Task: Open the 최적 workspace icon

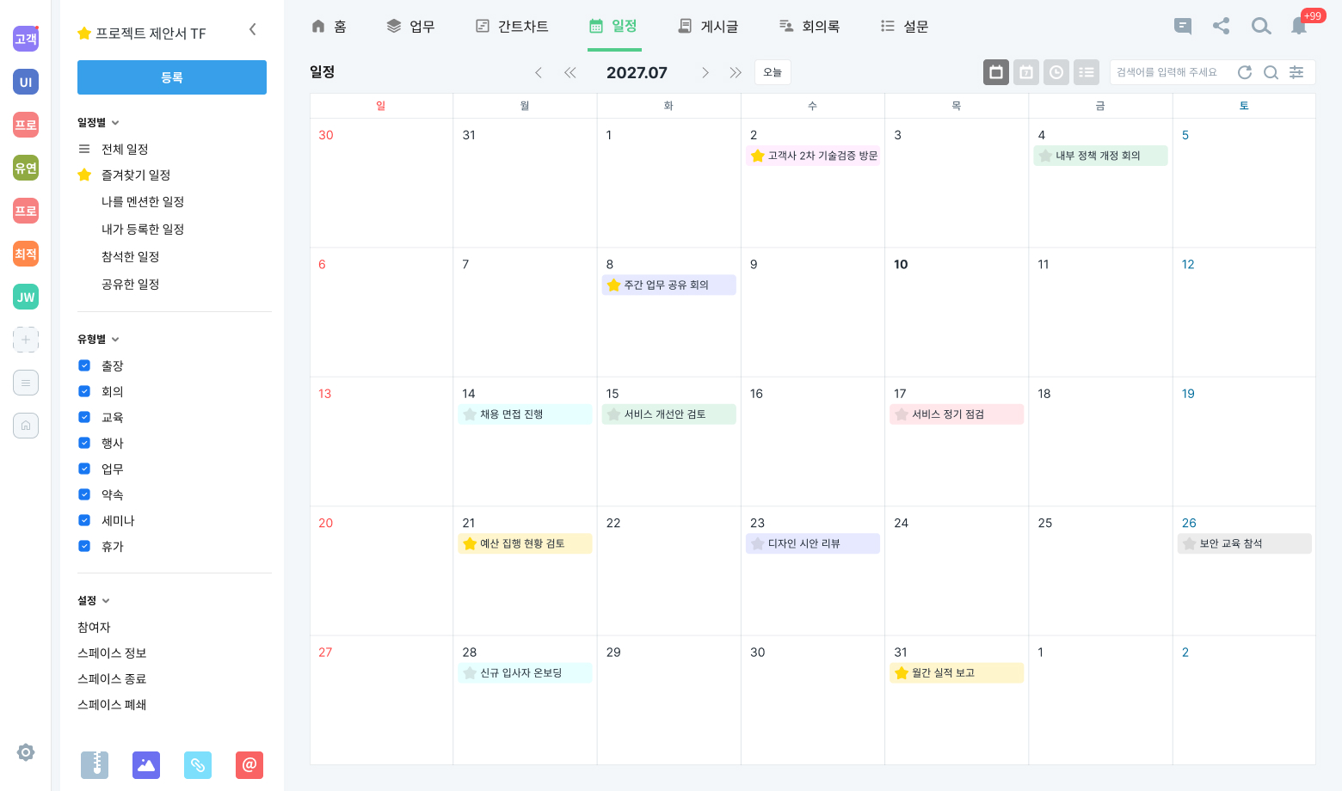Action: [x=26, y=254]
